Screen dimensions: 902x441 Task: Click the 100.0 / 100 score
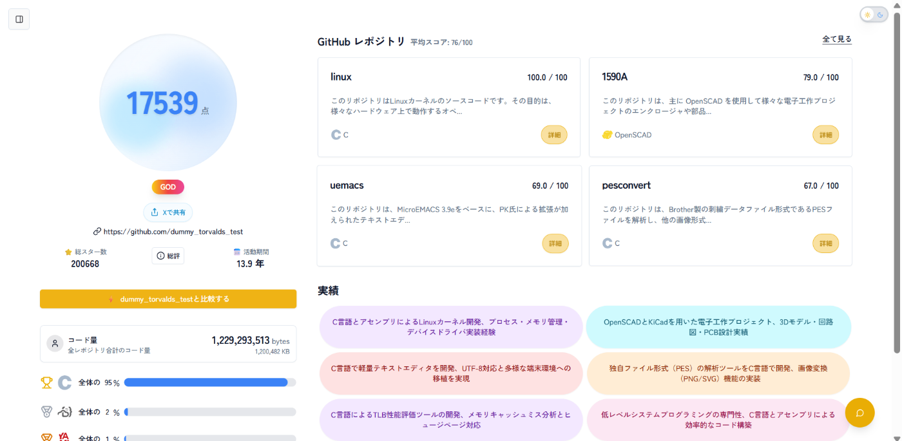coord(547,77)
